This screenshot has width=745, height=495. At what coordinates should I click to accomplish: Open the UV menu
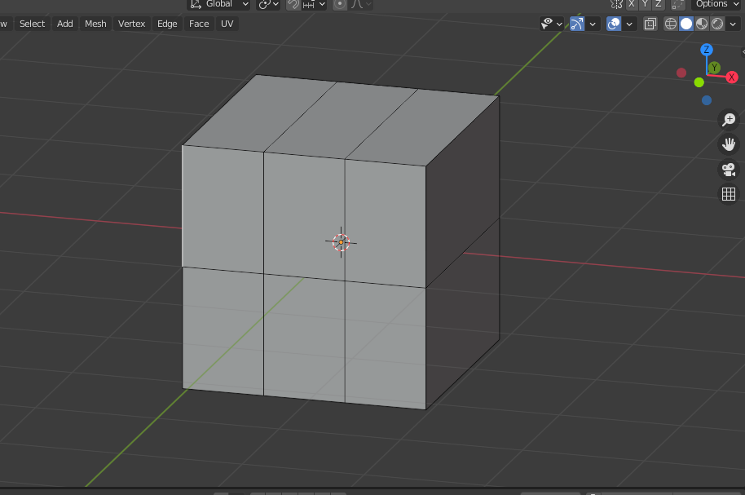tap(227, 24)
